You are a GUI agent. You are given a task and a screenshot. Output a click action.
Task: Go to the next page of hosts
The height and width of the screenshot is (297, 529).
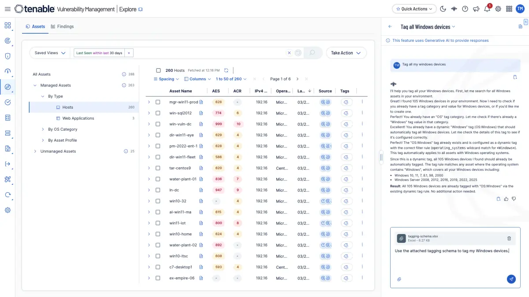coord(298,79)
